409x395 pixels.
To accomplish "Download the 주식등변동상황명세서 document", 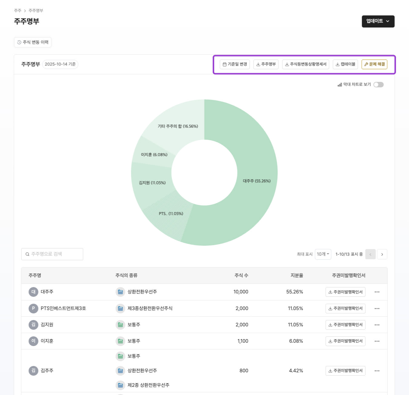I will pyautogui.click(x=305, y=64).
